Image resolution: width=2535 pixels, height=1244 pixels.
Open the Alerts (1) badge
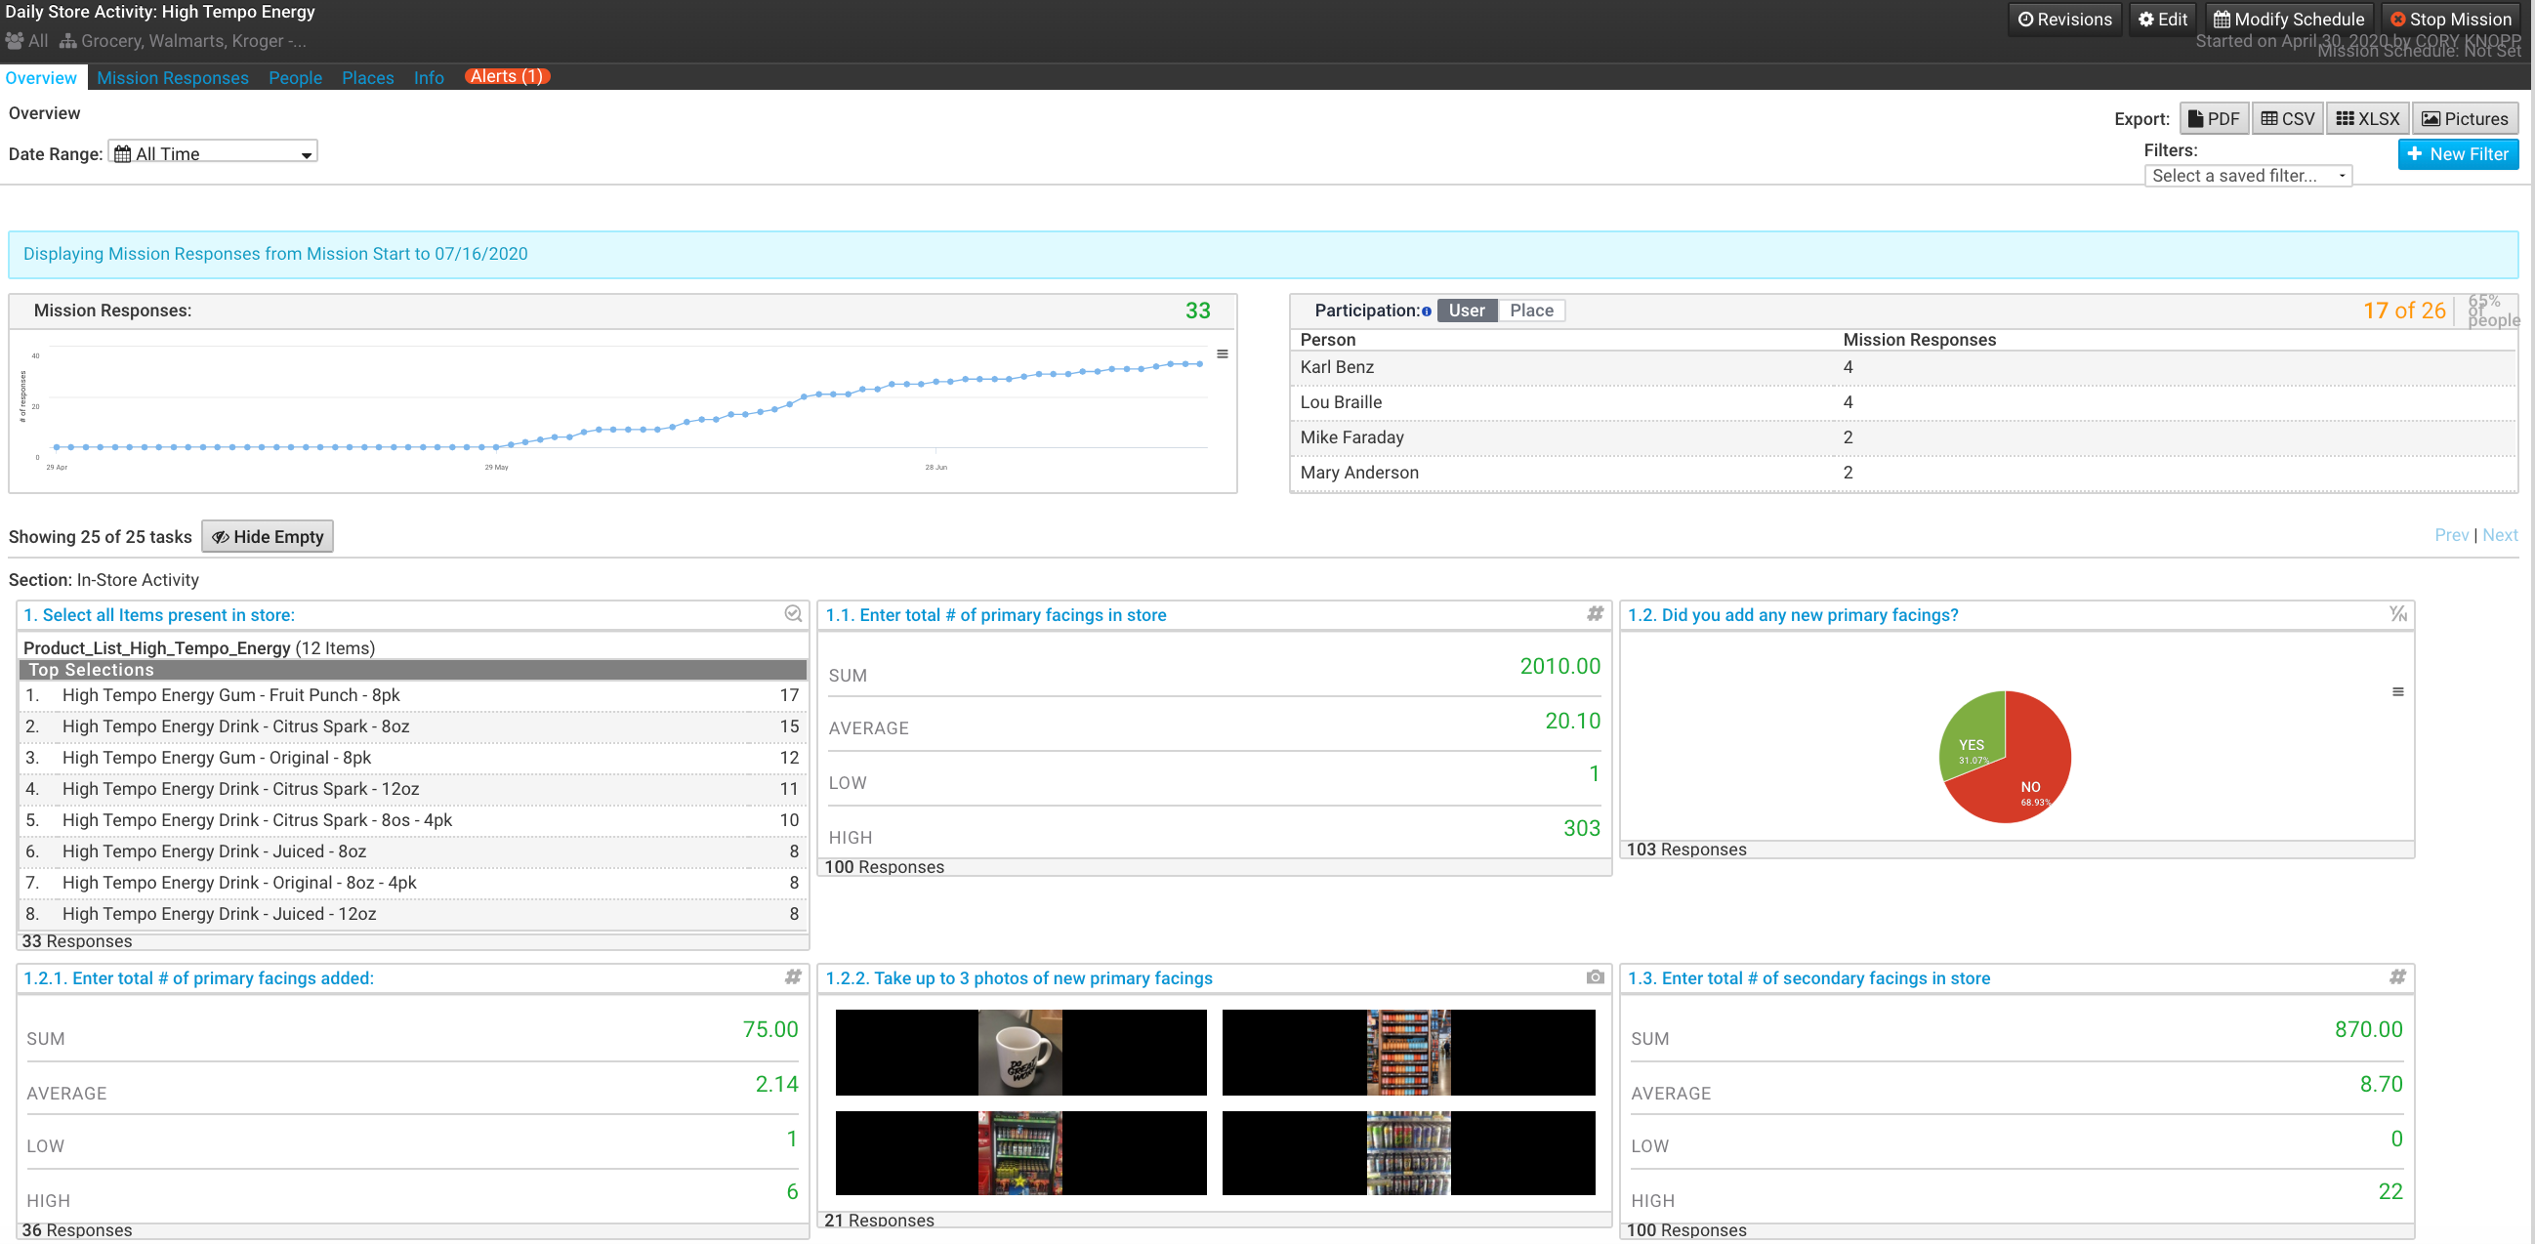[506, 76]
